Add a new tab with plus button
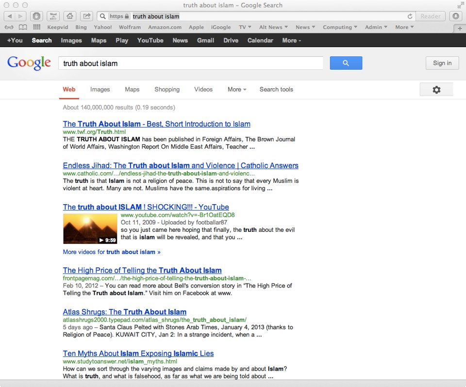Viewport: 466px width, 387px height. 460,29
